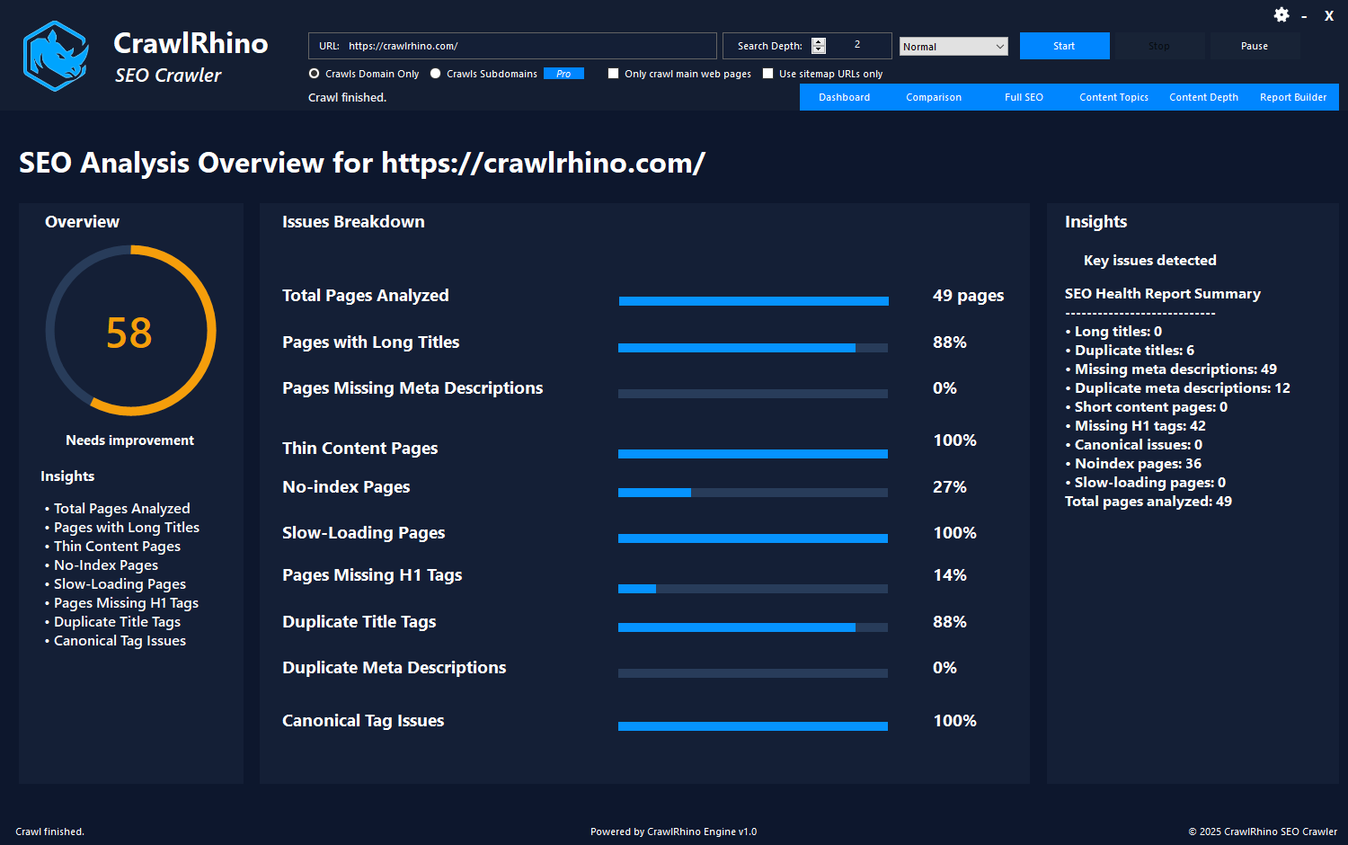Screen dimensions: 1348x845
Task: Go to the Content Topics tab
Action: [1113, 97]
